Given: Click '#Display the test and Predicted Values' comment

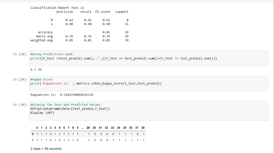Looking at the screenshot, I should [65, 104].
